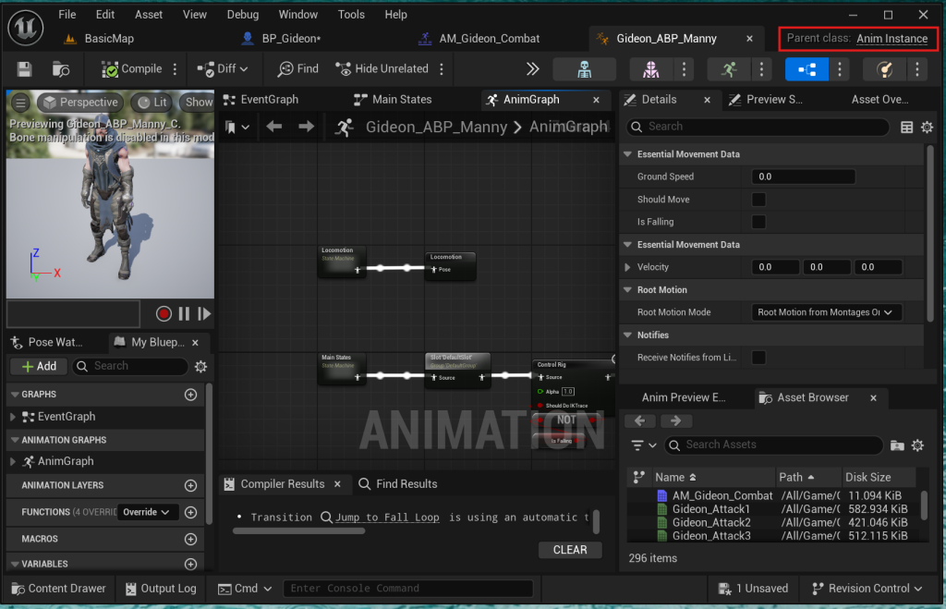Enable Receive Notifies from Linked Instances checkbox
946x609 pixels.
point(758,358)
